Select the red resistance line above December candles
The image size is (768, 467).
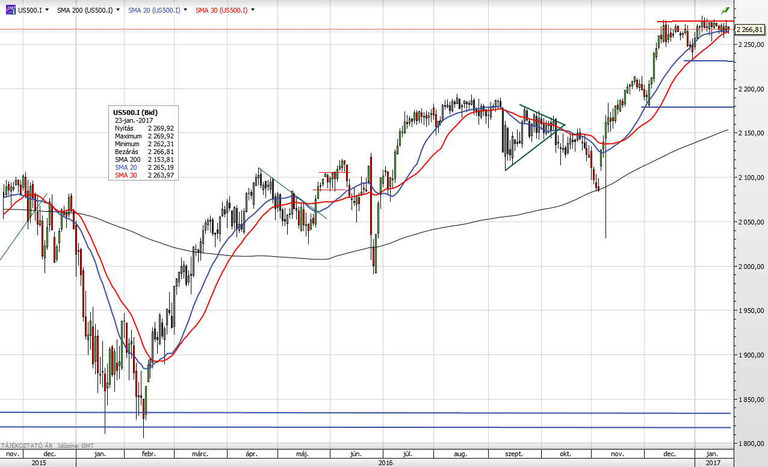(695, 22)
